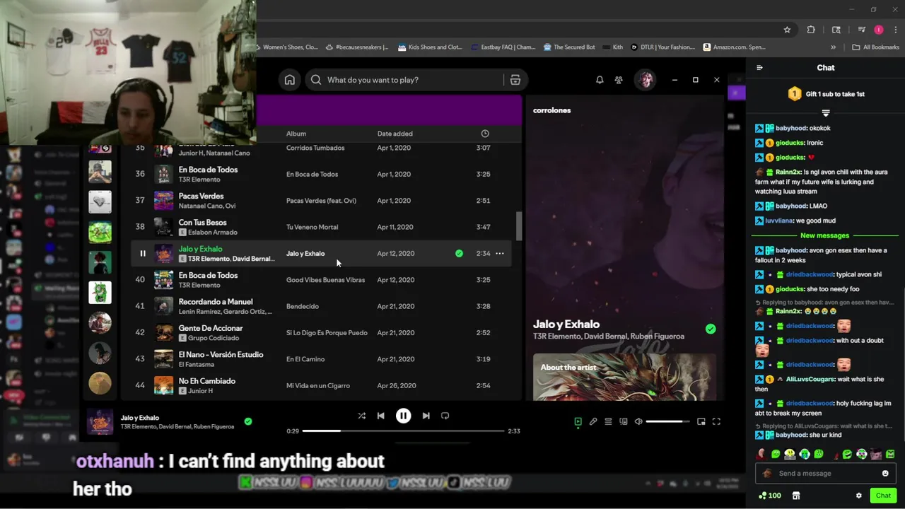This screenshot has height=509, width=905.
Task: Open Chrome extensions puzzle icon
Action: click(811, 30)
